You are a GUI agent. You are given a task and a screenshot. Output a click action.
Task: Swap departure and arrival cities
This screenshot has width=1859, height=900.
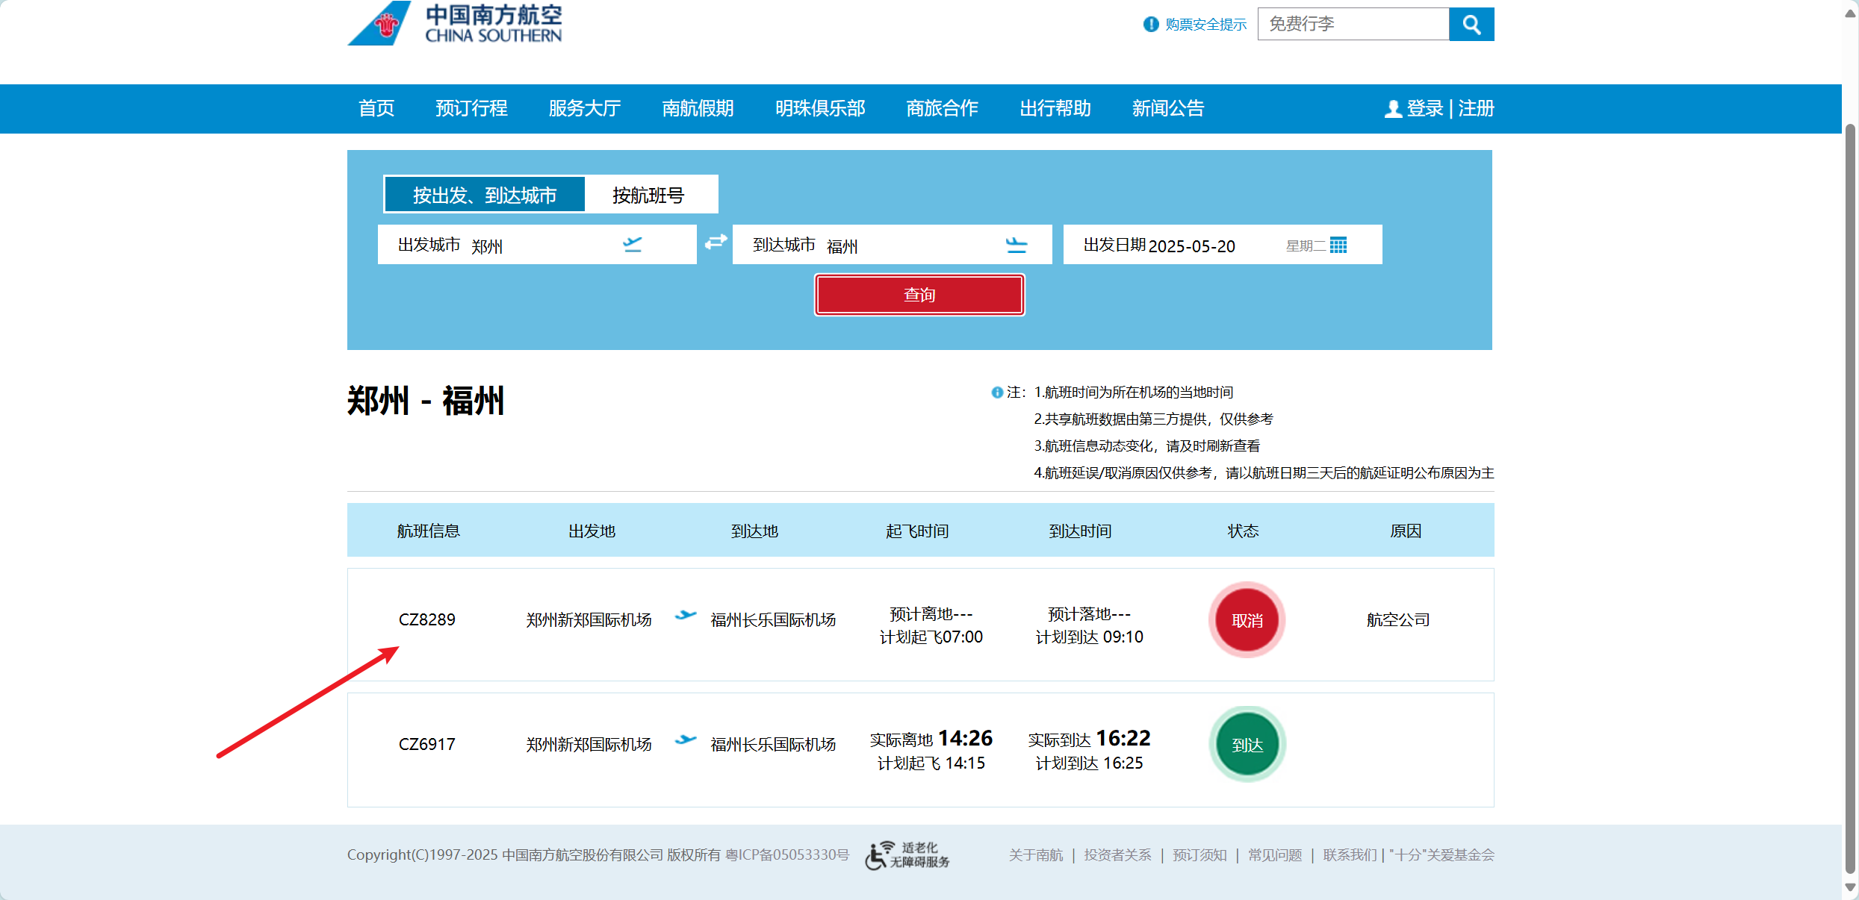716,242
